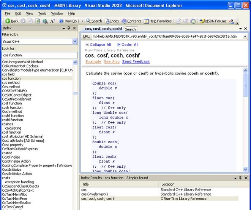Go Back using the green arrow button
Viewport: 251px width, 210px height.
point(12,21)
